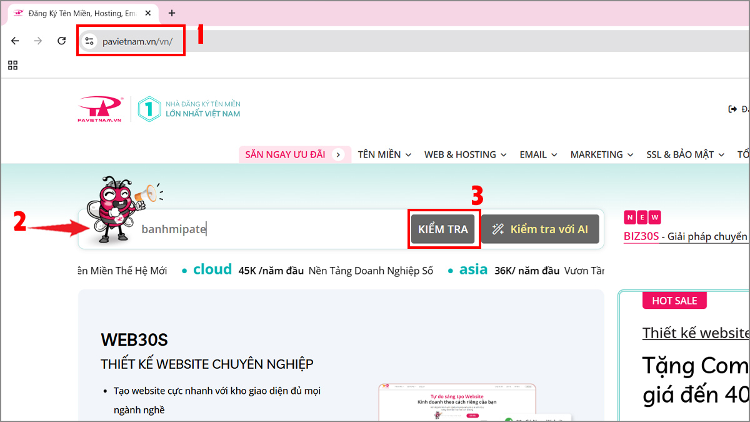750x422 pixels.
Task: Expand the TÊN MIỀN menu
Action: [x=384, y=154]
